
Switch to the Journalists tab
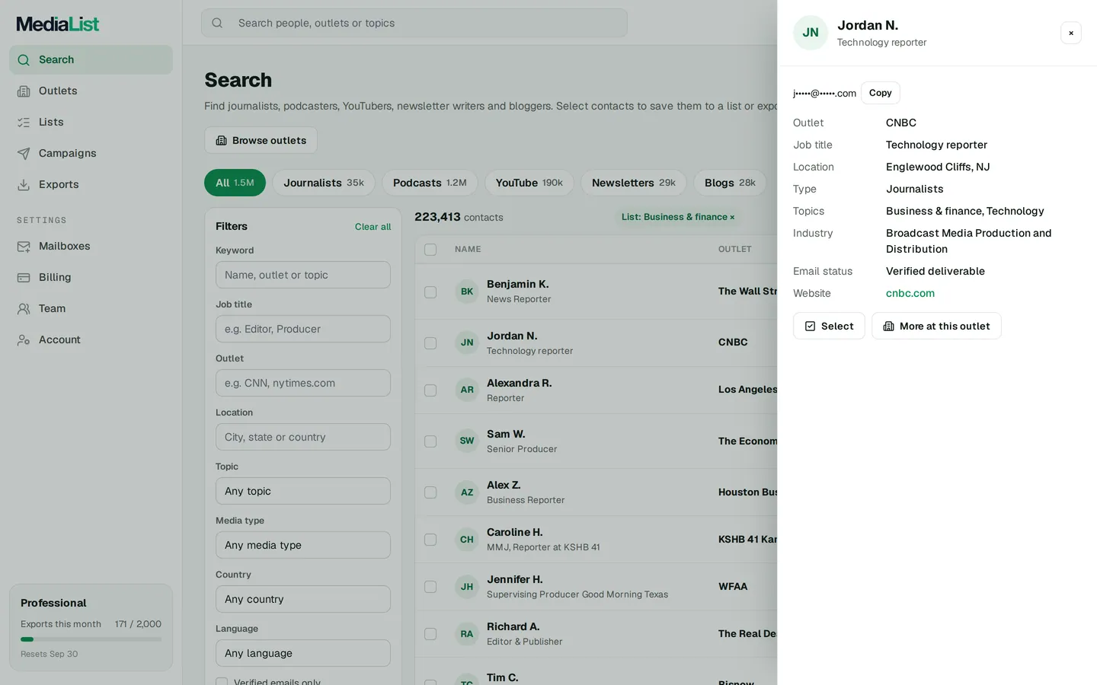tap(324, 183)
